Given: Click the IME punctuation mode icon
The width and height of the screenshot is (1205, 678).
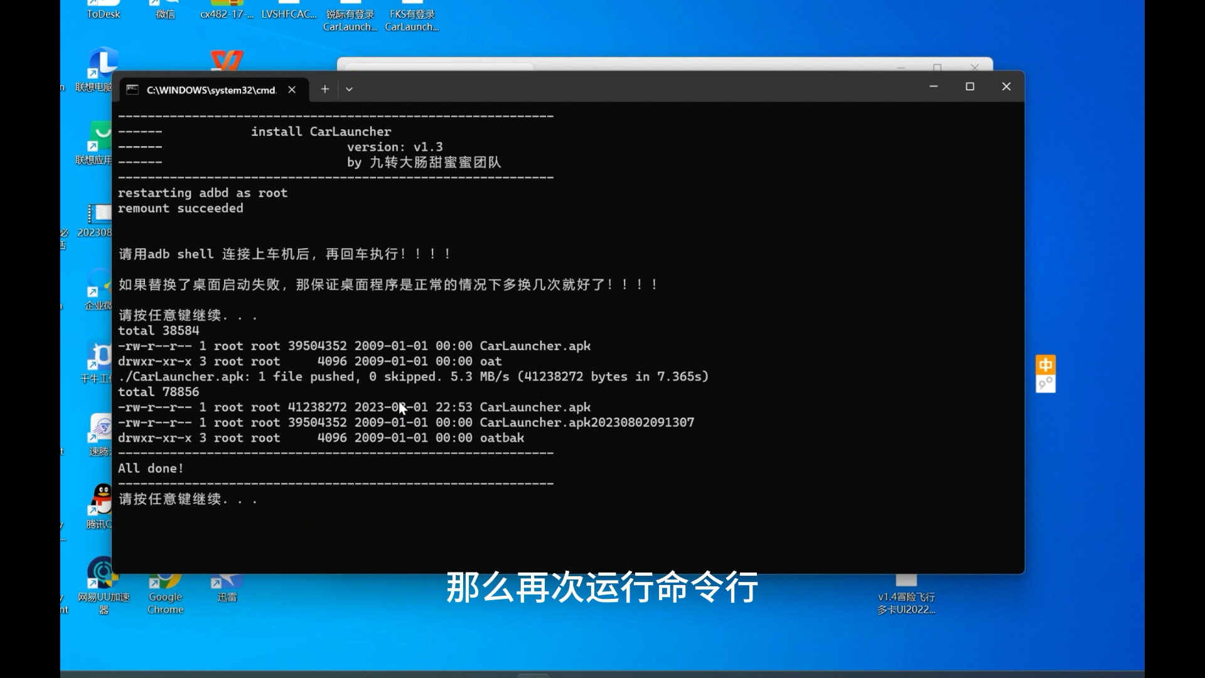Looking at the screenshot, I should click(1046, 384).
